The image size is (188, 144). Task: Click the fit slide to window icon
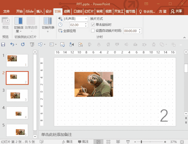click(182, 142)
